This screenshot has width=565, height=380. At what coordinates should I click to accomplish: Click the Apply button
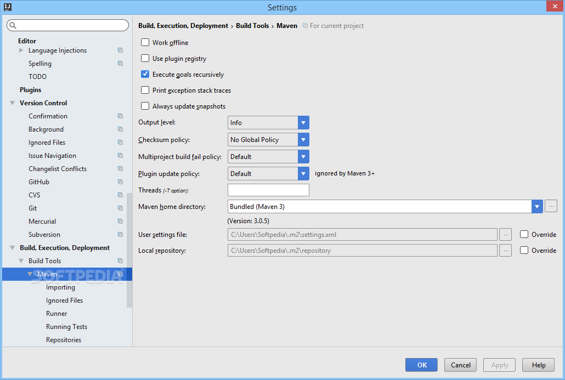499,365
